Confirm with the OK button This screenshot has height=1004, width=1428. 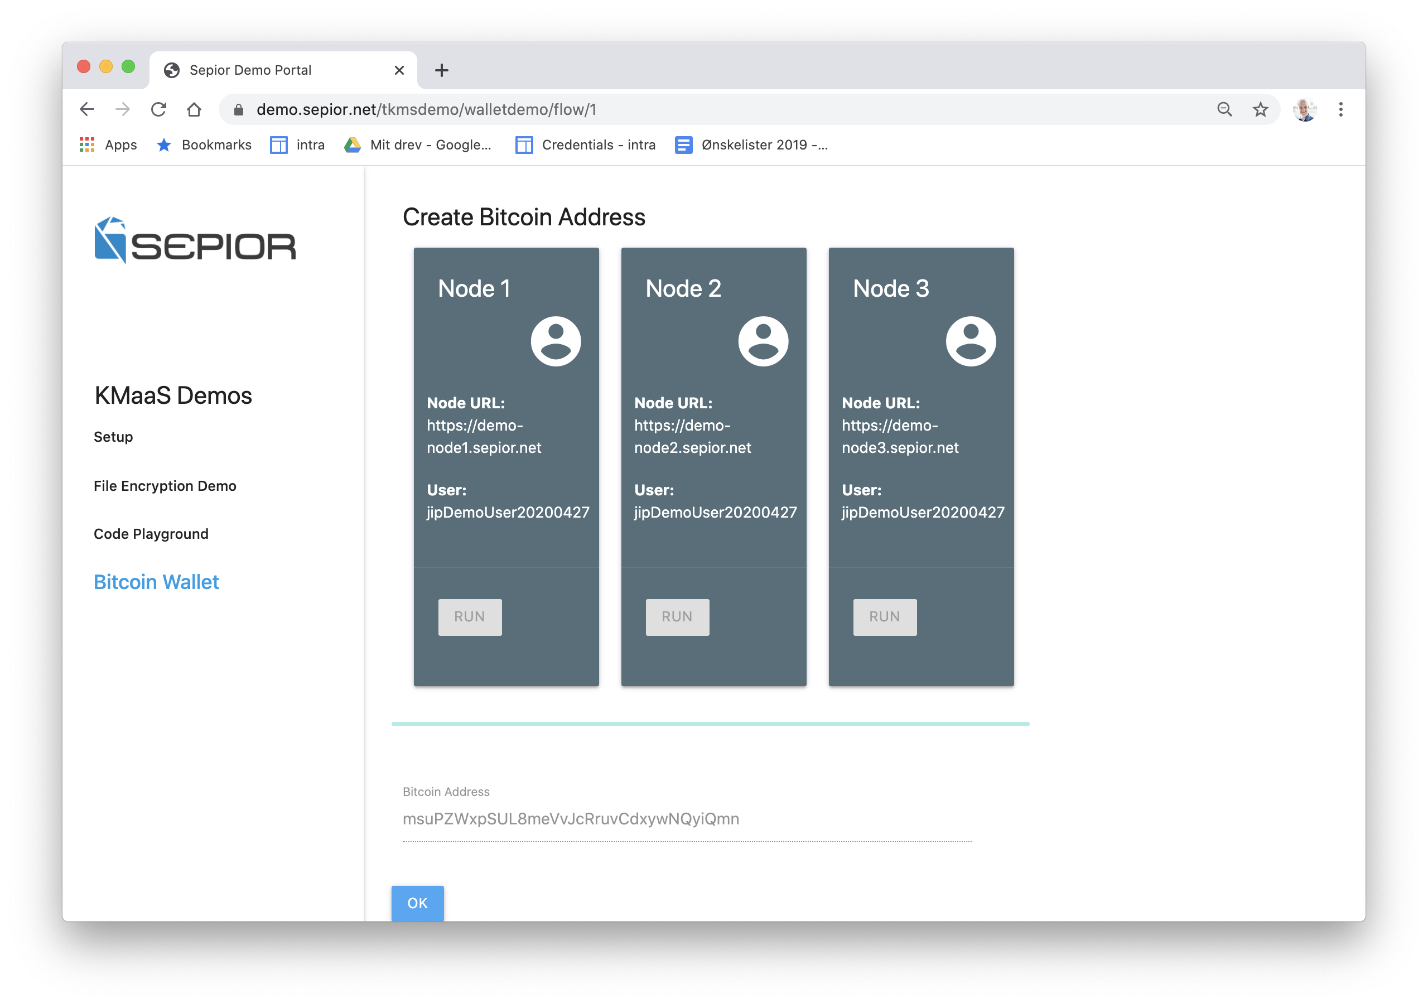417,902
